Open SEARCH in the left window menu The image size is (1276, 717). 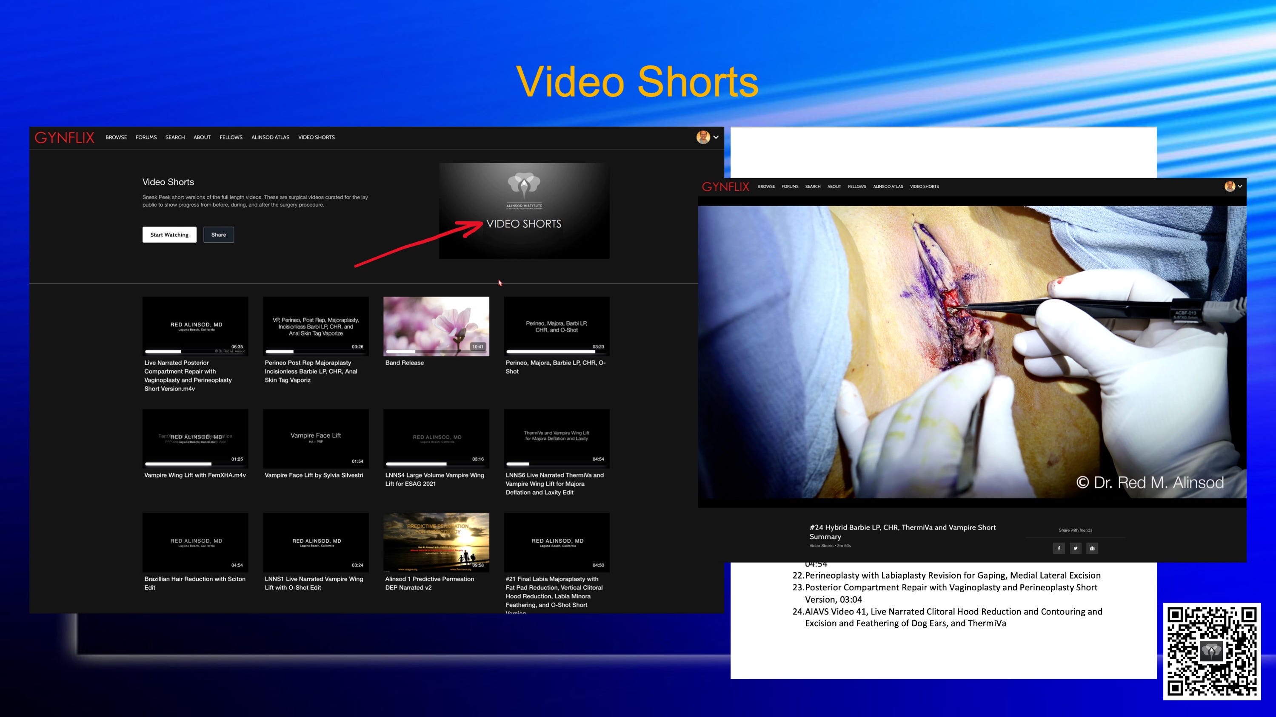[175, 137]
